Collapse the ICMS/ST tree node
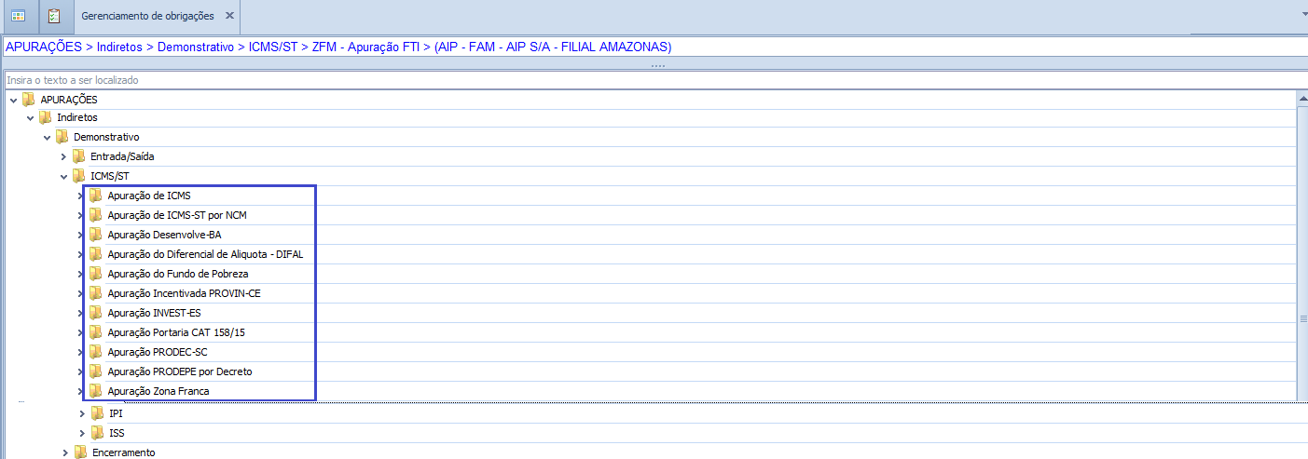 (x=64, y=176)
